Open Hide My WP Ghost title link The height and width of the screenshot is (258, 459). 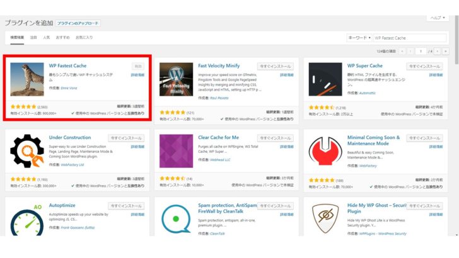point(376,208)
